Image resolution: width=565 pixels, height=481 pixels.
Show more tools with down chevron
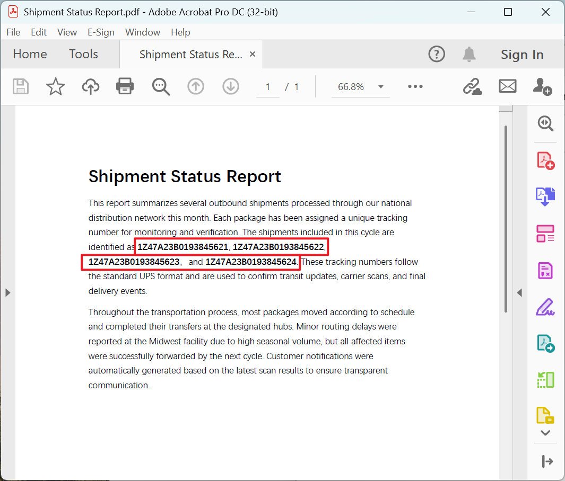click(x=545, y=433)
